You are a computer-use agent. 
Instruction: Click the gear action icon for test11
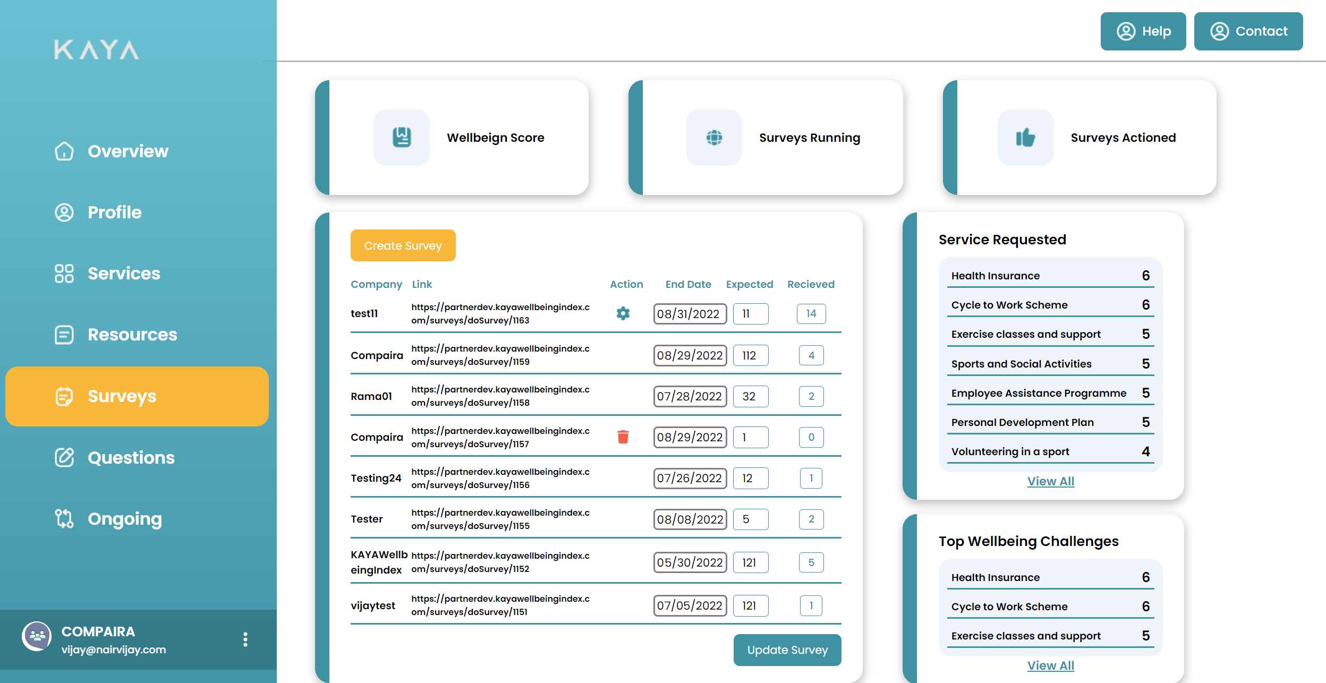(623, 313)
